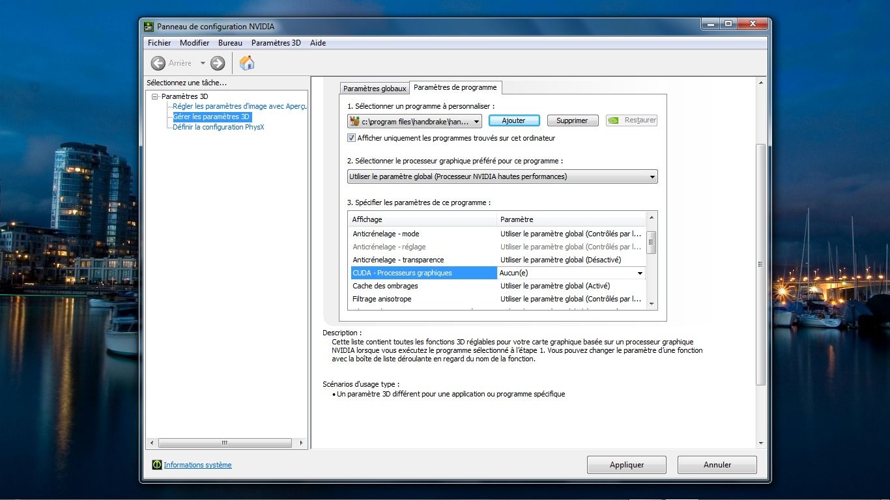
Task: Click main panel scroll down arrow
Action: [x=760, y=443]
